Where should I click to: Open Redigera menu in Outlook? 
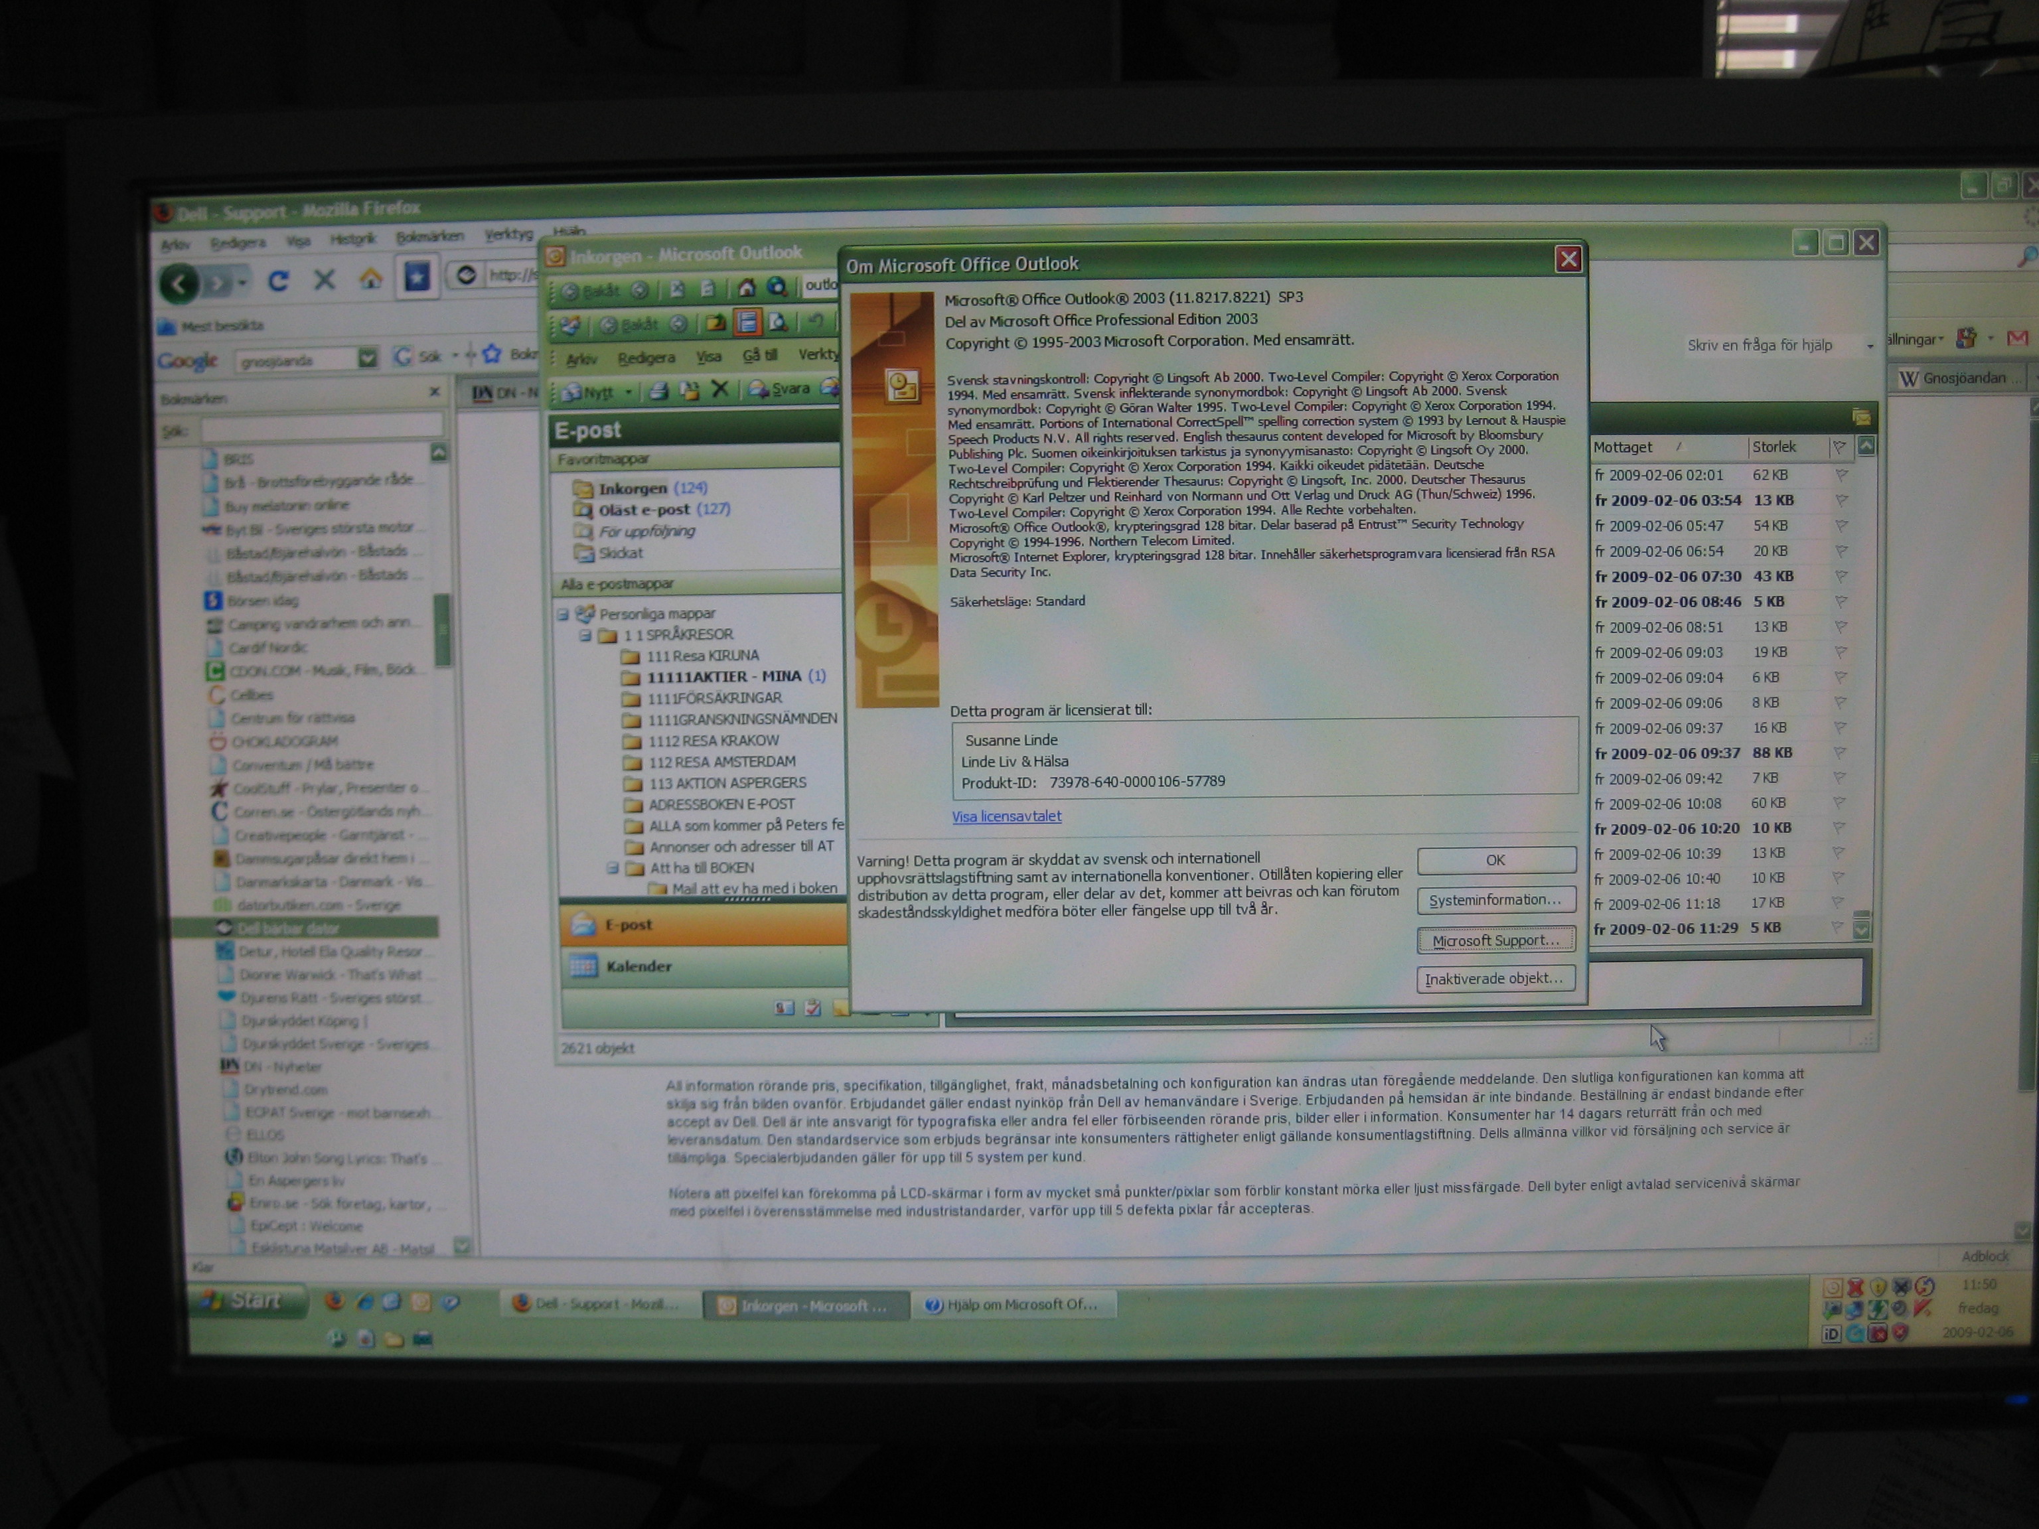(646, 358)
